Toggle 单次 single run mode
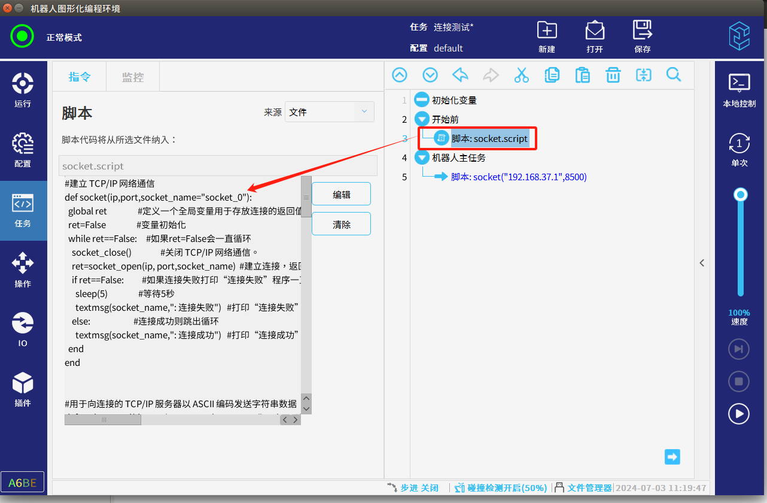 point(739,150)
